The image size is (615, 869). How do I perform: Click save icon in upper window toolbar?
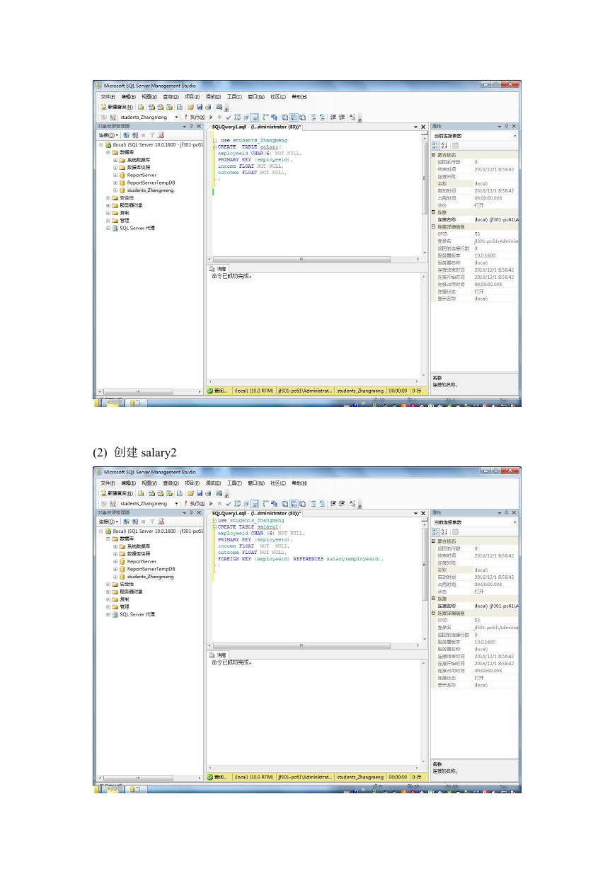(x=200, y=107)
